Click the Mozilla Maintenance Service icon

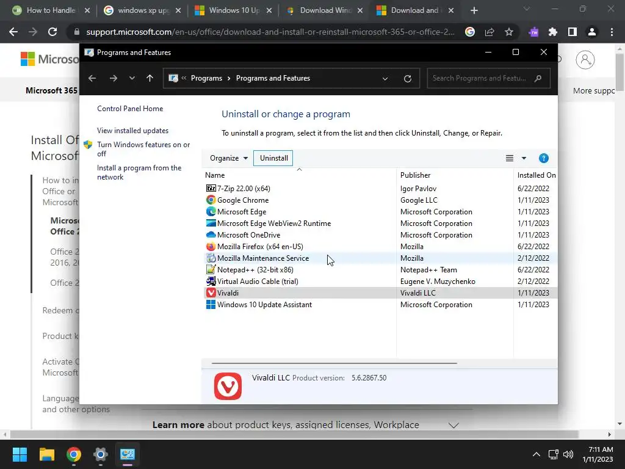coord(211,258)
